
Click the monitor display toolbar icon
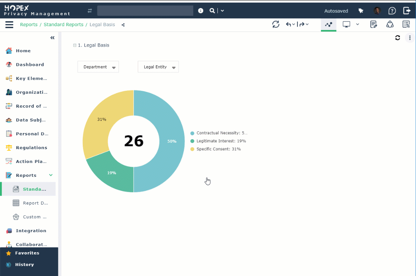click(346, 24)
